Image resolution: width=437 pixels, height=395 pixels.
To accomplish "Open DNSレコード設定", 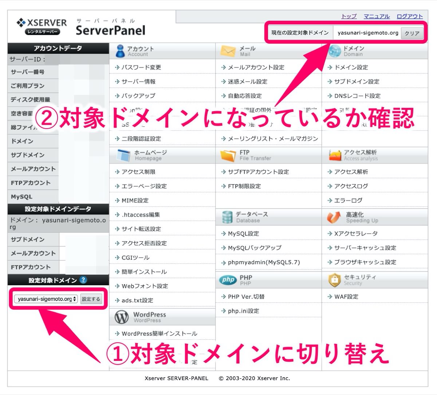I will pos(357,96).
